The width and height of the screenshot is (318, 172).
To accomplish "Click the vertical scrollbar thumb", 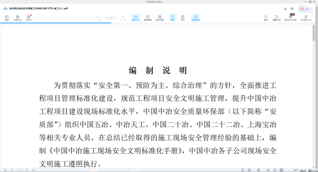I will pyautogui.click(x=314, y=33).
